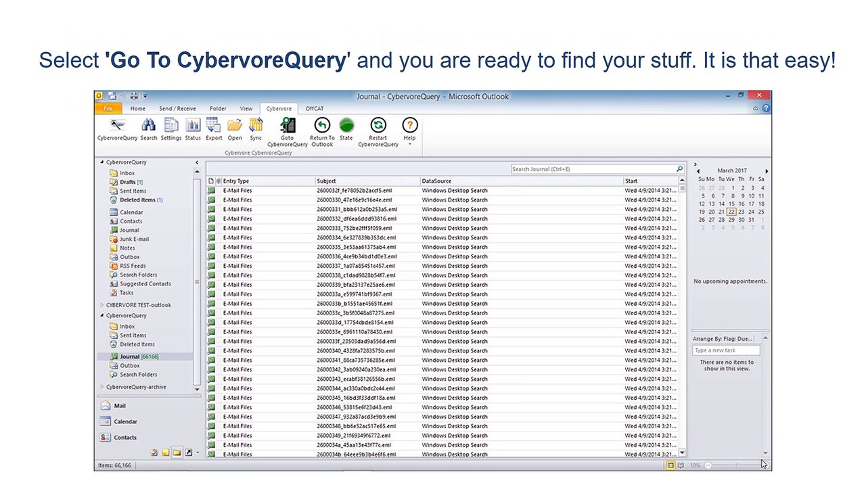Image resolution: width=866 pixels, height=487 pixels.
Task: Open Cybervore Settings from the ribbon
Action: pyautogui.click(x=171, y=125)
